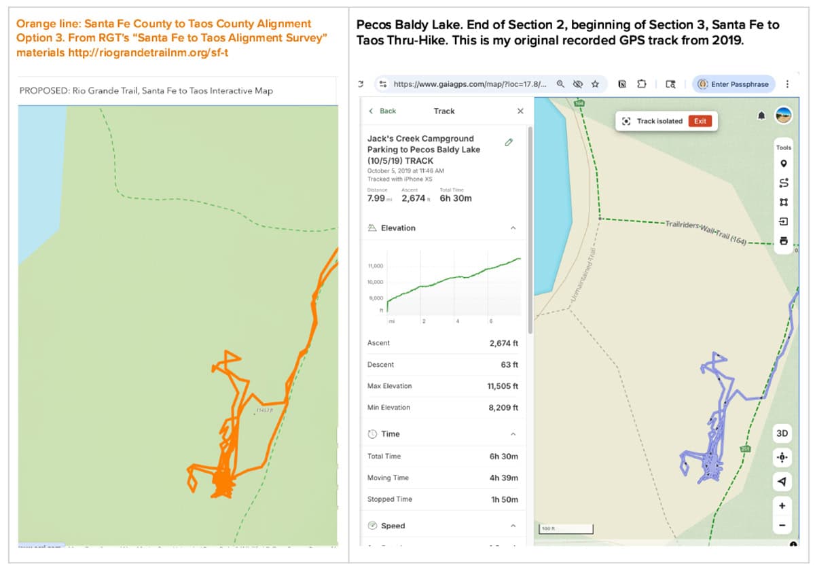Open the user profile avatar menu
The image size is (815, 572).
783,115
